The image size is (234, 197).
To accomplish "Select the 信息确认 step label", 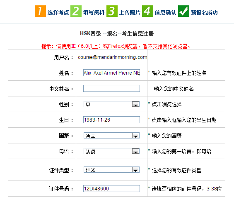I will coord(165,12).
